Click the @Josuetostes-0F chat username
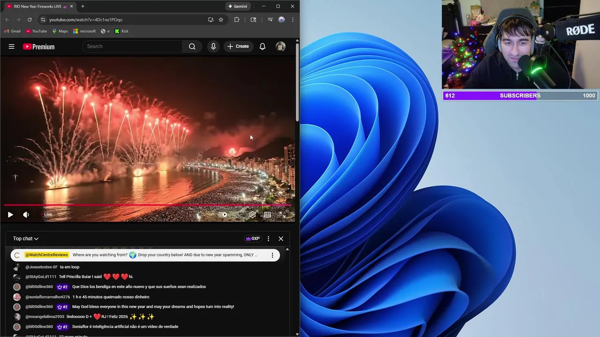The height and width of the screenshot is (337, 600). coord(41,267)
